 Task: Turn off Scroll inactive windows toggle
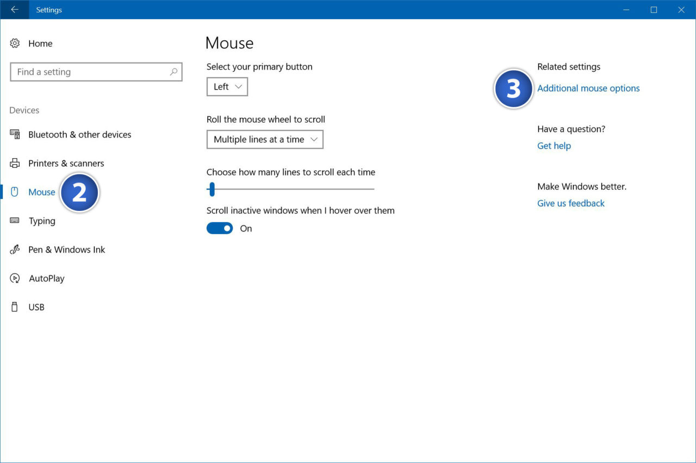click(220, 228)
